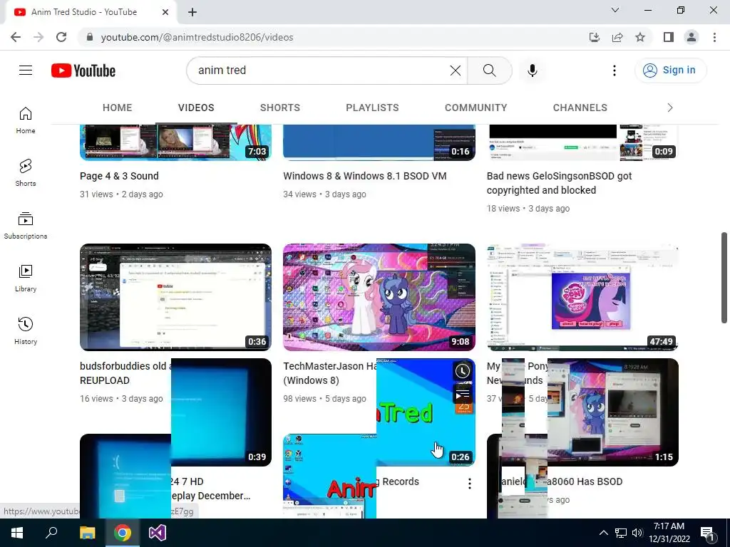Open the tab search dropdown arrow
730x547 pixels.
click(615, 10)
